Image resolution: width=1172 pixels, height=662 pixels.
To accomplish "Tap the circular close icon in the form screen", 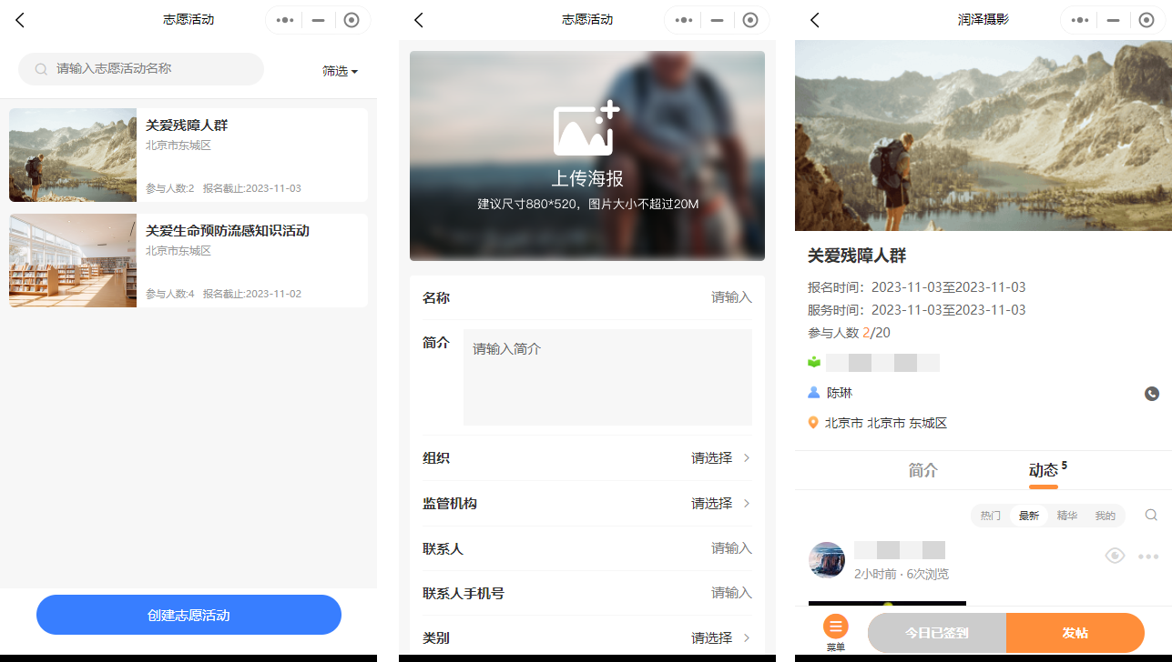I will [x=750, y=20].
